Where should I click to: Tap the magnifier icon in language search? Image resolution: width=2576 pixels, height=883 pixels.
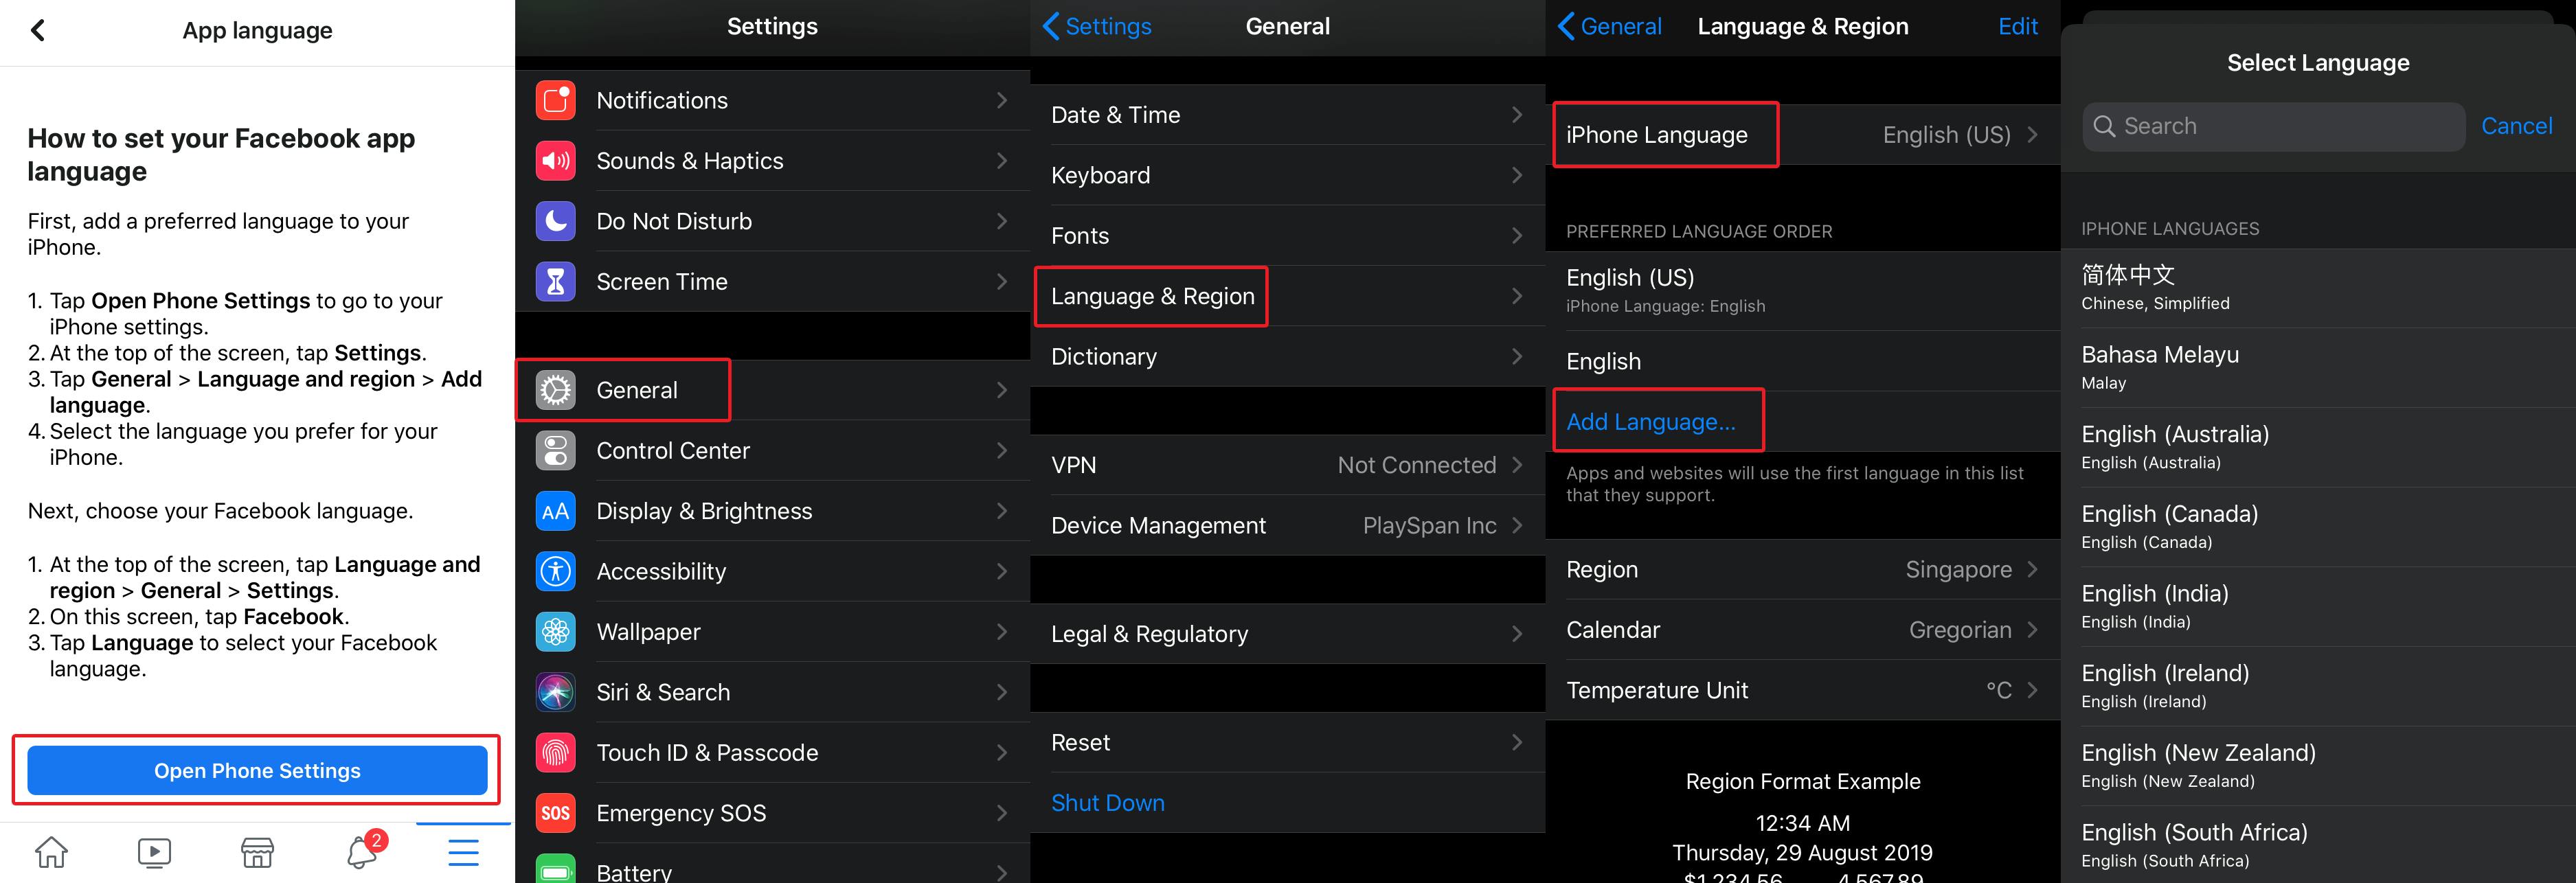2103,126
